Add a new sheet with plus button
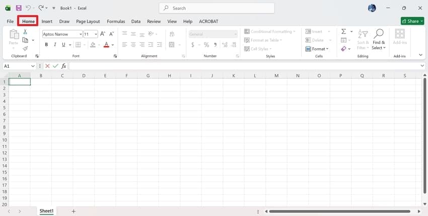This screenshot has height=216, width=428. click(x=74, y=211)
